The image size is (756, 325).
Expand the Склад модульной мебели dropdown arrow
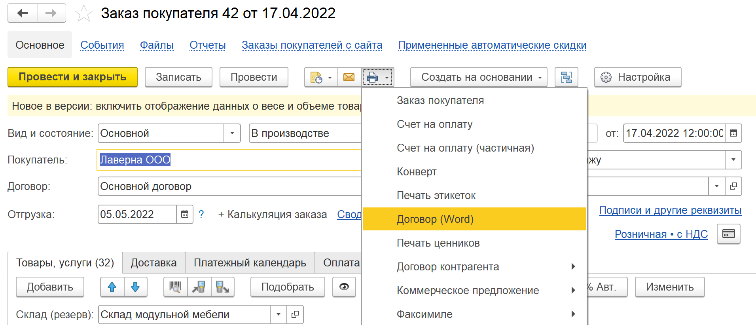click(279, 314)
